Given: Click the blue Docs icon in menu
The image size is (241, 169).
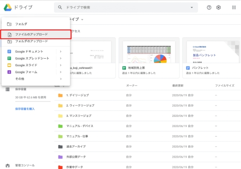Looking at the screenshot, I should pyautogui.click(x=9, y=51).
